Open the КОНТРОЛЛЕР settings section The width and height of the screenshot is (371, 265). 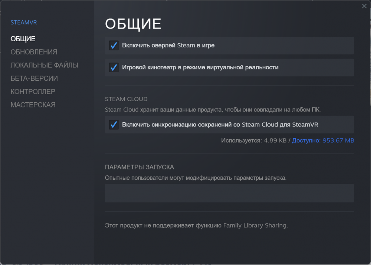click(33, 91)
